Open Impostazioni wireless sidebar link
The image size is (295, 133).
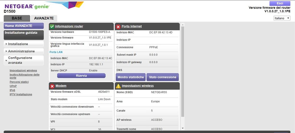[x=23, y=71]
